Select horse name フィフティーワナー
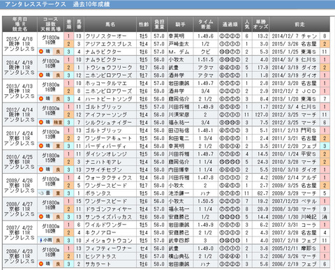Image resolution: width=335 pixels, height=270 pixels. coord(108,248)
